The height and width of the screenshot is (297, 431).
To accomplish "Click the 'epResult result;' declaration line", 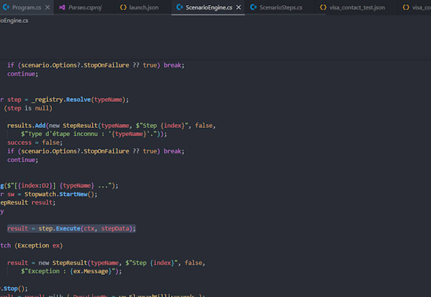I will pos(28,203).
